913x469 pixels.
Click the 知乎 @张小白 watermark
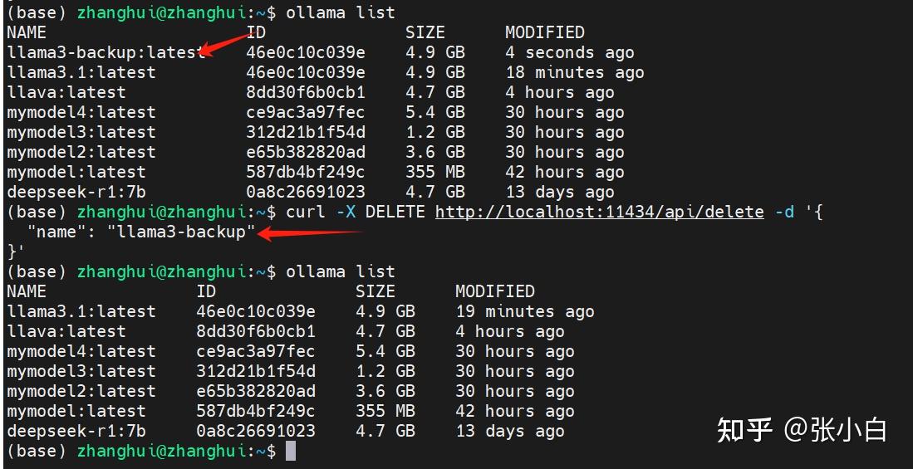[x=802, y=430]
